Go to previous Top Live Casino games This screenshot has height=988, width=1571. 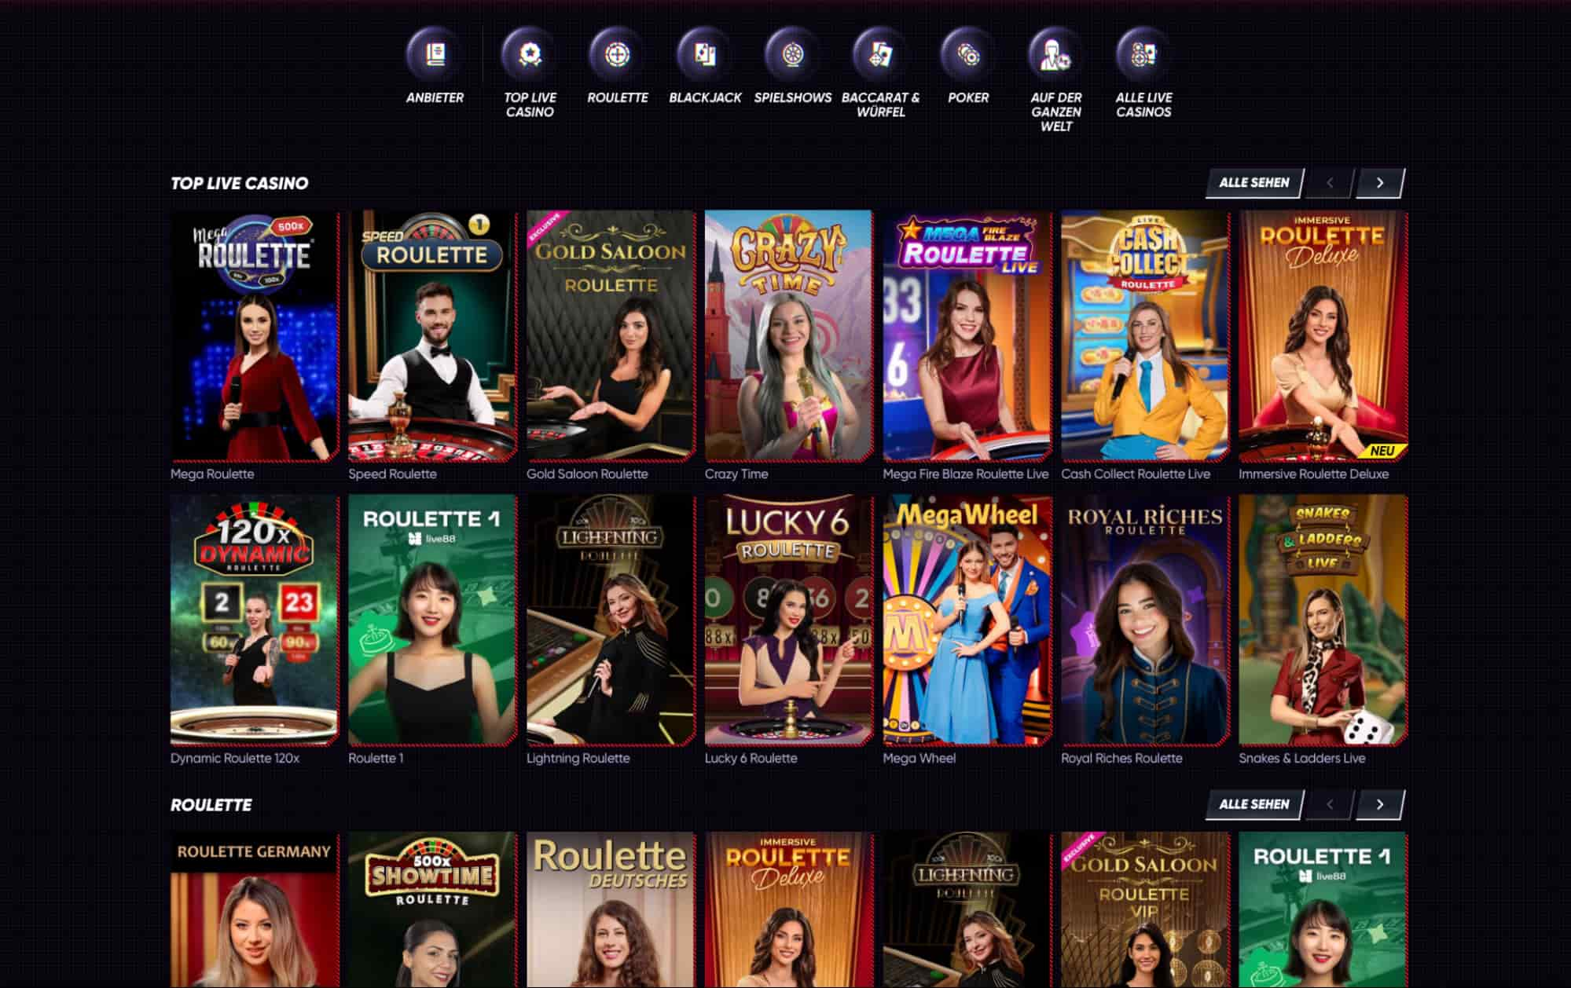(1330, 182)
